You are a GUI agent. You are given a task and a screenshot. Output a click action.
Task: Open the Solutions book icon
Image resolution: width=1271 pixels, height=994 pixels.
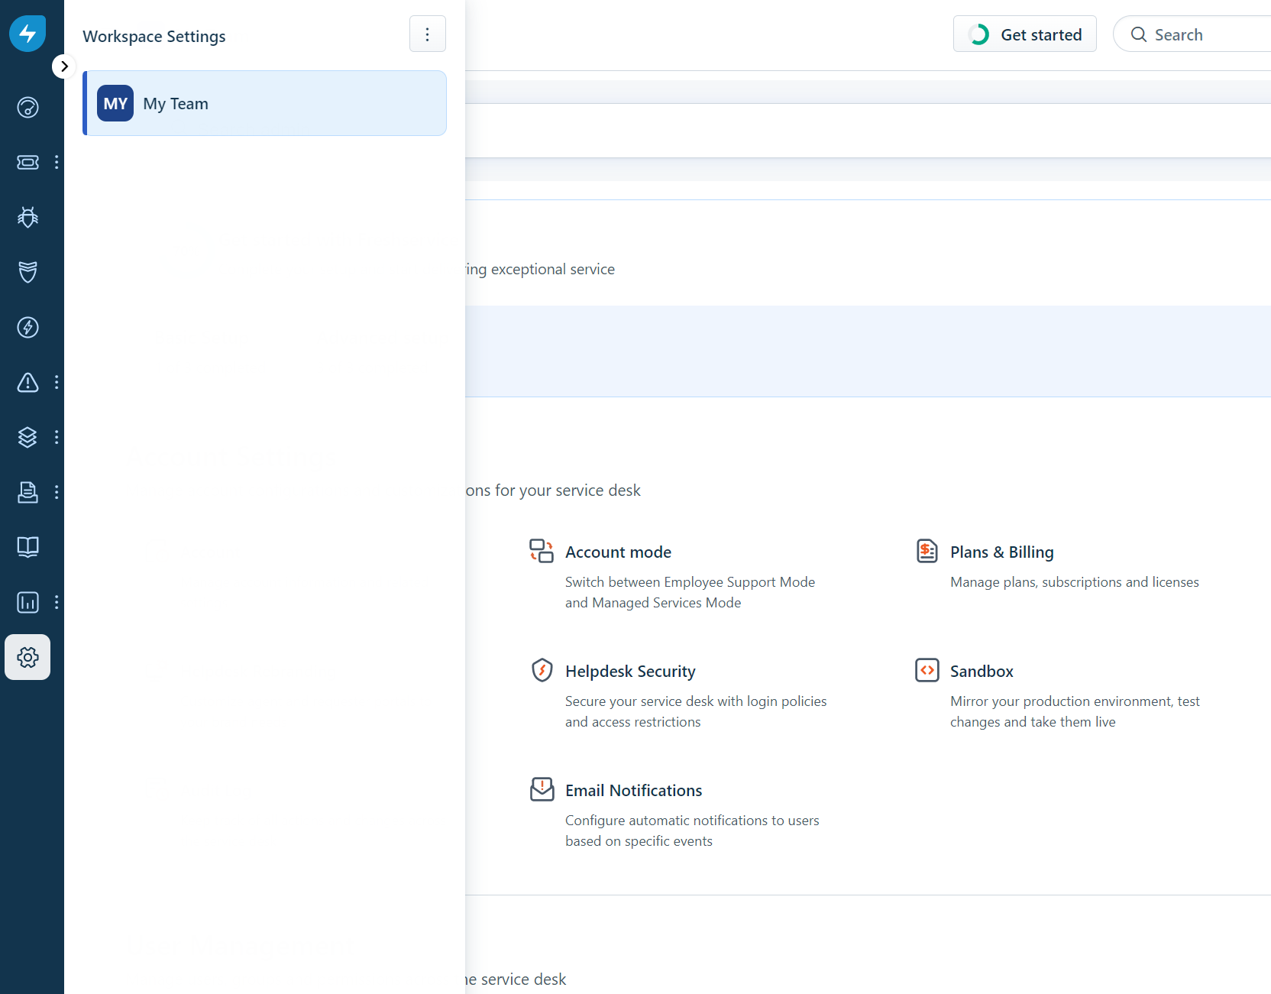tap(27, 547)
